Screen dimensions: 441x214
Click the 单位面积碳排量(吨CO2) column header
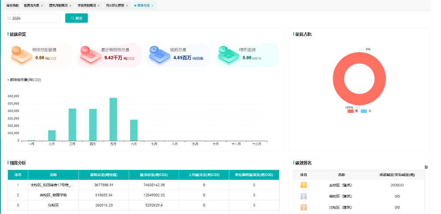click(x=254, y=175)
